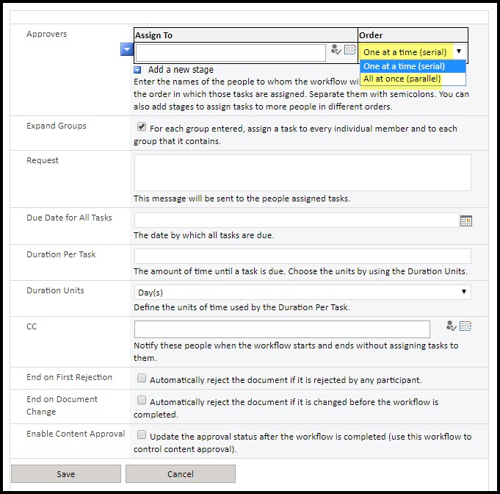Click the Save button
The height and width of the screenshot is (494, 500).
65,474
